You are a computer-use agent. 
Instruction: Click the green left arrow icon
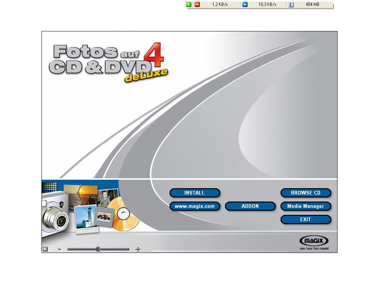tap(189, 4)
